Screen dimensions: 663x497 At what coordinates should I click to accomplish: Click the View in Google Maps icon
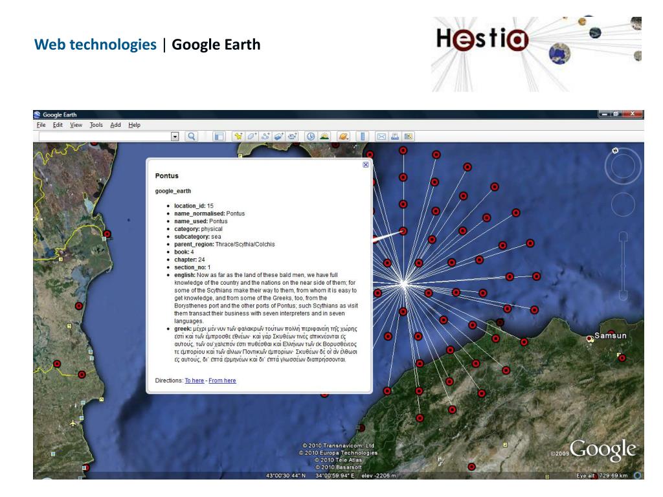point(409,136)
